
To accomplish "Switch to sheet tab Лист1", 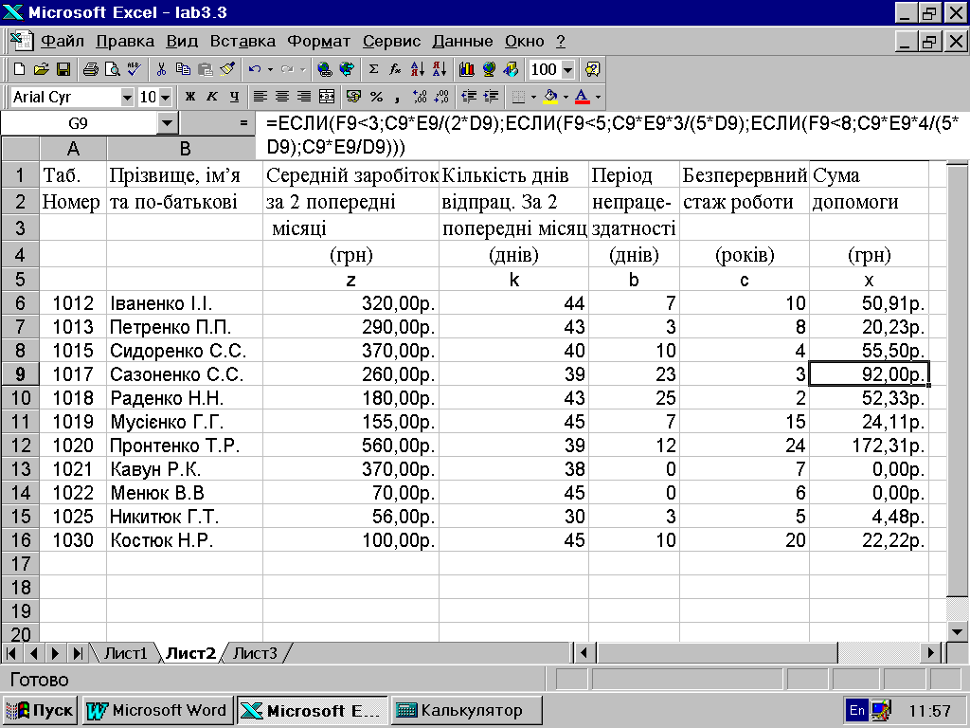I will (126, 653).
